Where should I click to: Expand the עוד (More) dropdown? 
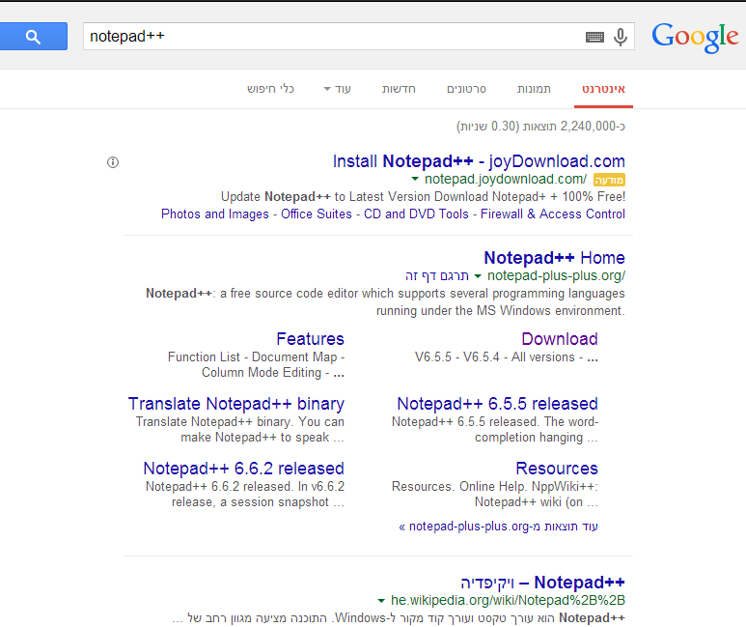point(338,89)
